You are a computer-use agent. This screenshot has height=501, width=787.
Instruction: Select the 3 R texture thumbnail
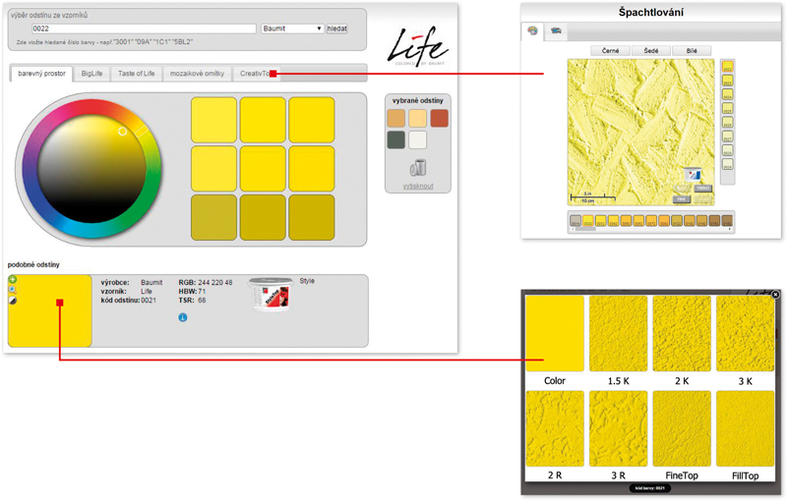click(x=619, y=428)
